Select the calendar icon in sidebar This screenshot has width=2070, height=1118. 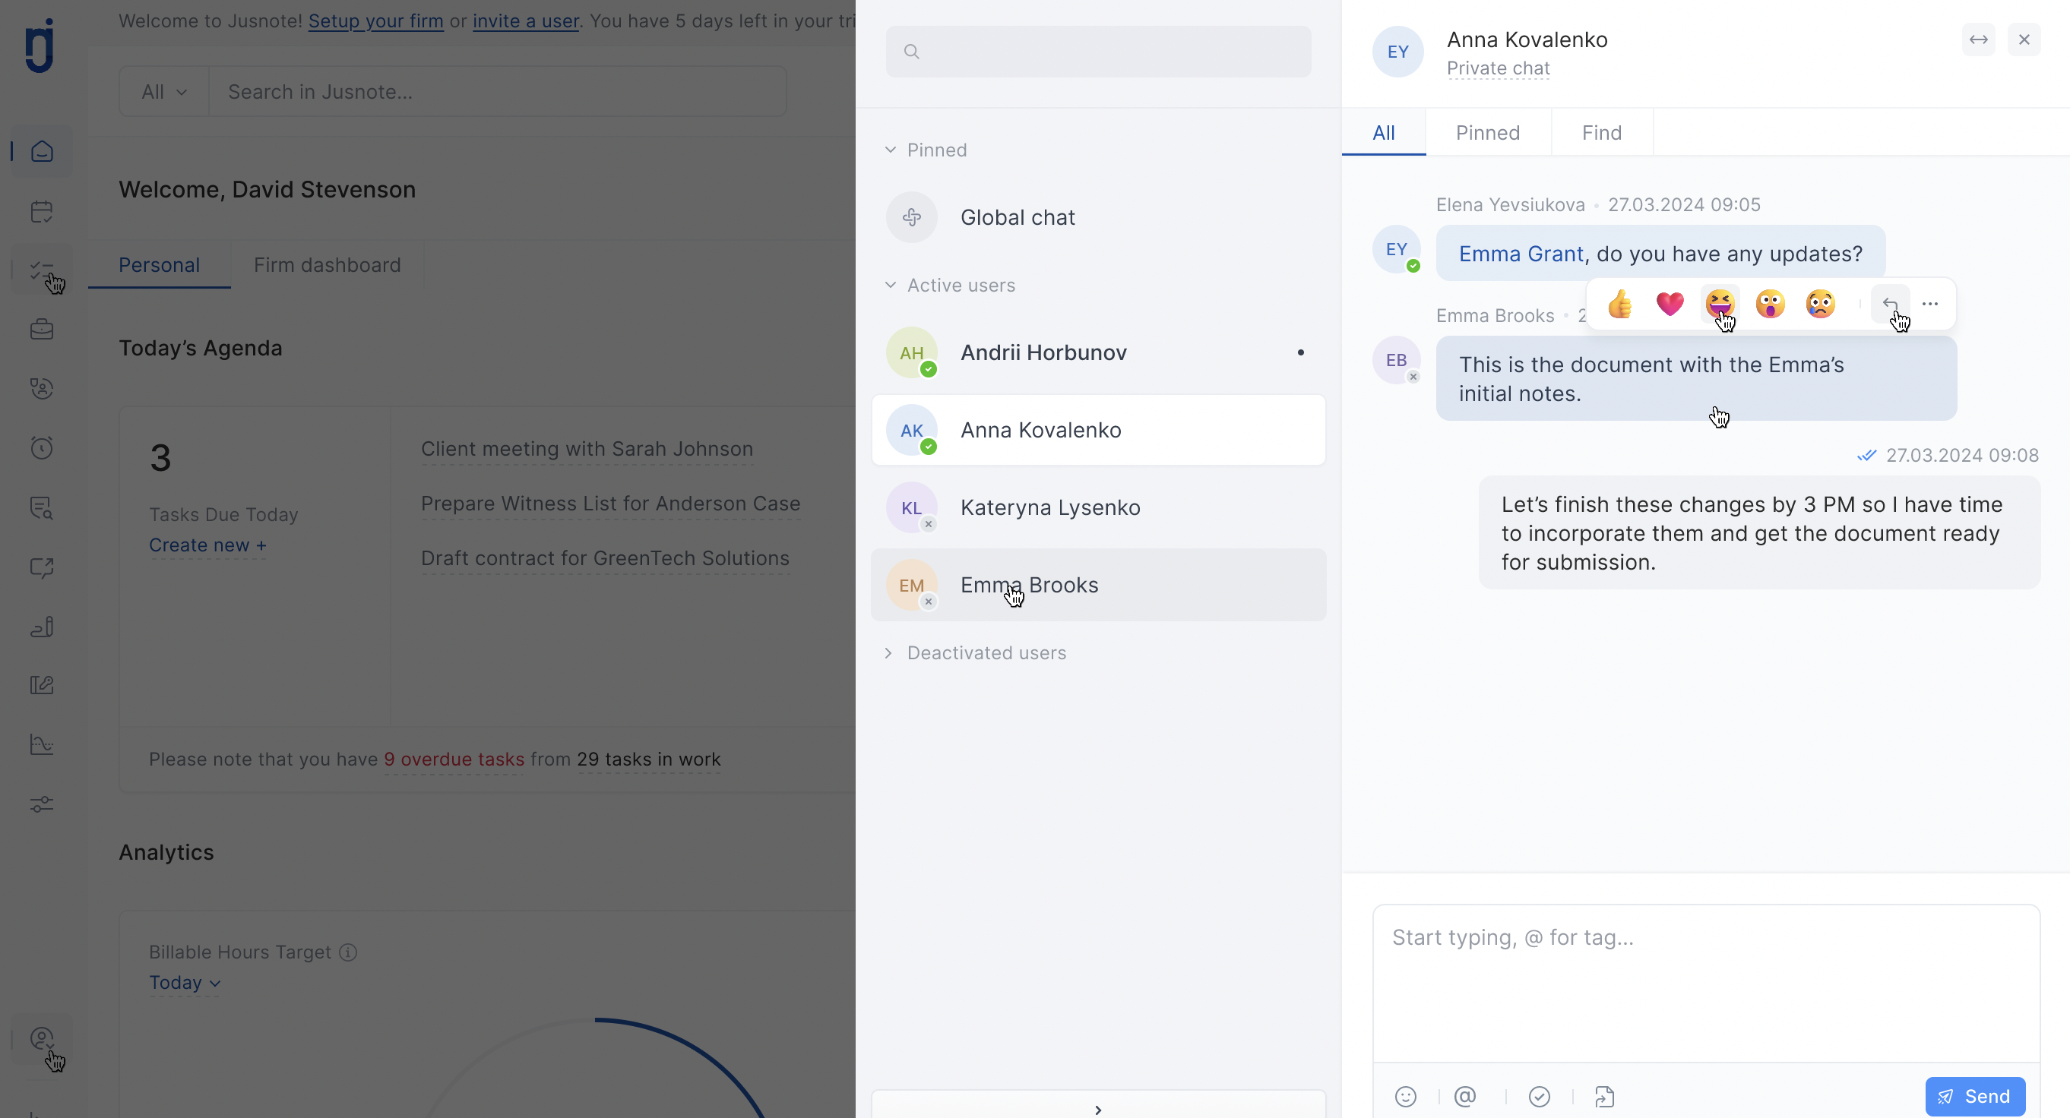[x=41, y=211]
